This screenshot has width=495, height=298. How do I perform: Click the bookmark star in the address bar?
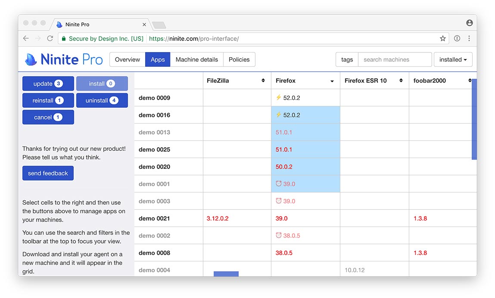click(443, 38)
